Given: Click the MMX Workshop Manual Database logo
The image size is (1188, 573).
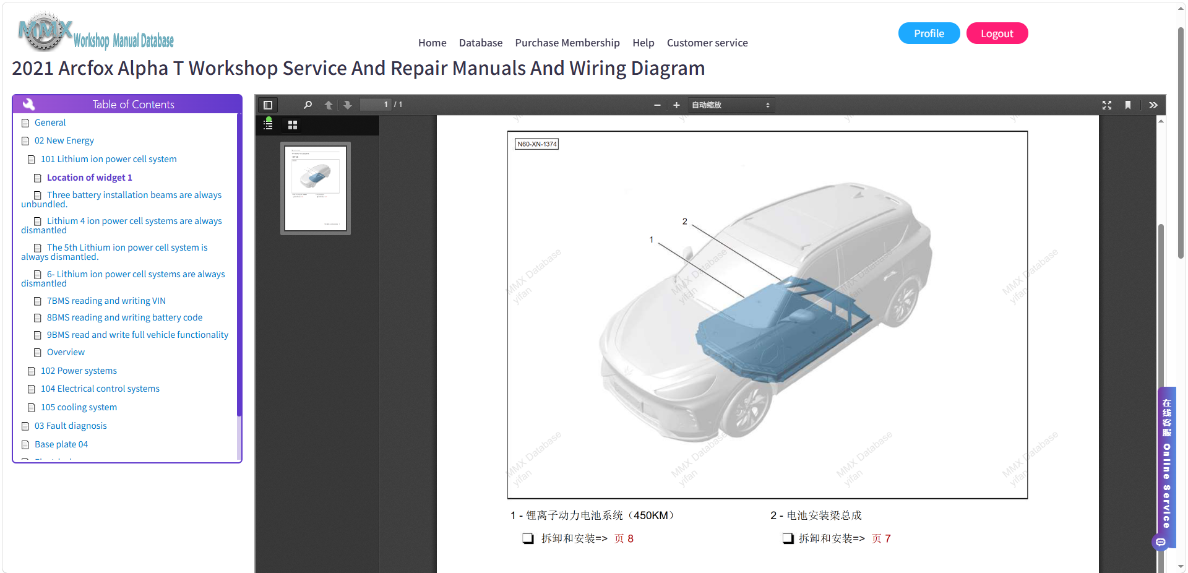Looking at the screenshot, I should click(96, 32).
